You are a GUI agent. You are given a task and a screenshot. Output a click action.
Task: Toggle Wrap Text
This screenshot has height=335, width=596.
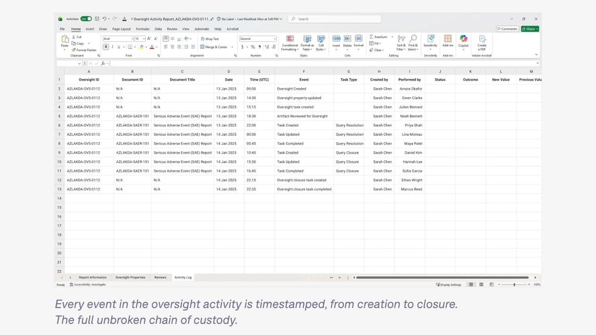[x=210, y=39]
